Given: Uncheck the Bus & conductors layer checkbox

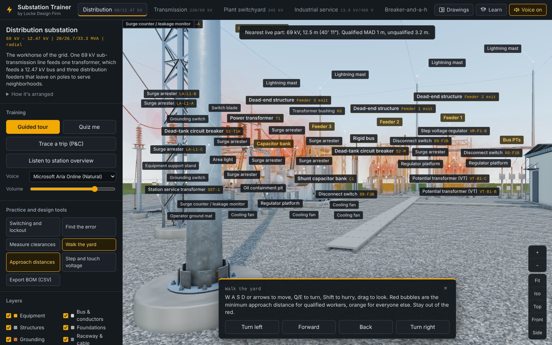Looking at the screenshot, I should coord(66,315).
